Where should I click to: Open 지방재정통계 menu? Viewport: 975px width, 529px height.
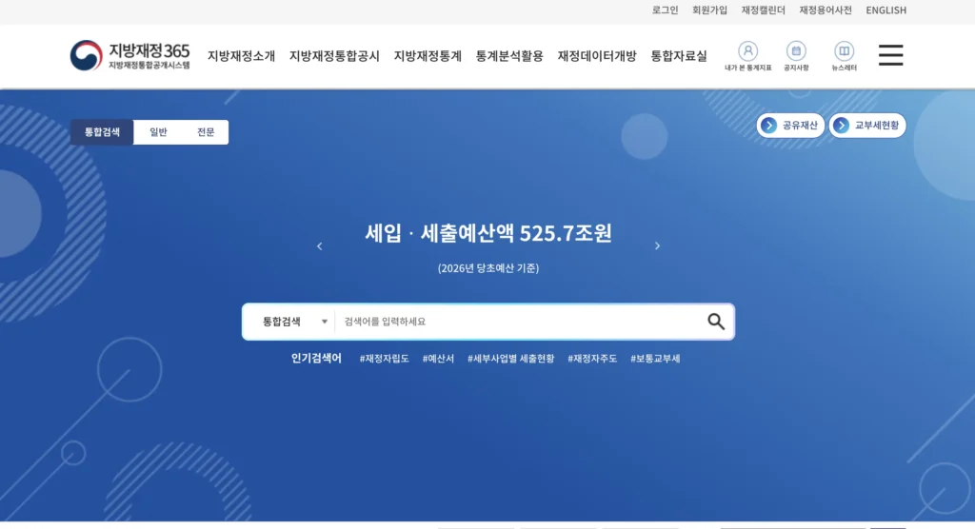[x=428, y=56]
